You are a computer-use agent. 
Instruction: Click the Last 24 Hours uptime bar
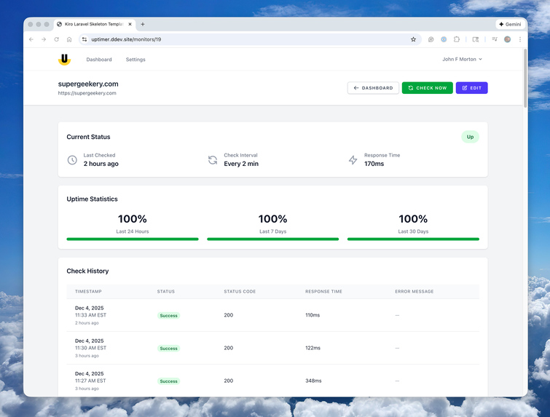pos(133,239)
